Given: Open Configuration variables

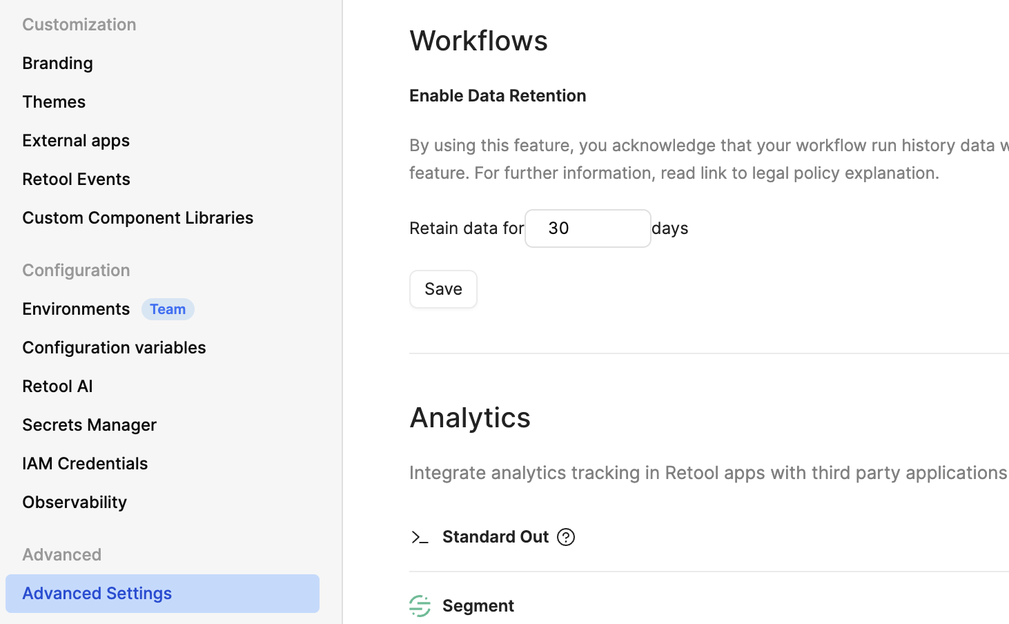Looking at the screenshot, I should pyautogui.click(x=114, y=347).
